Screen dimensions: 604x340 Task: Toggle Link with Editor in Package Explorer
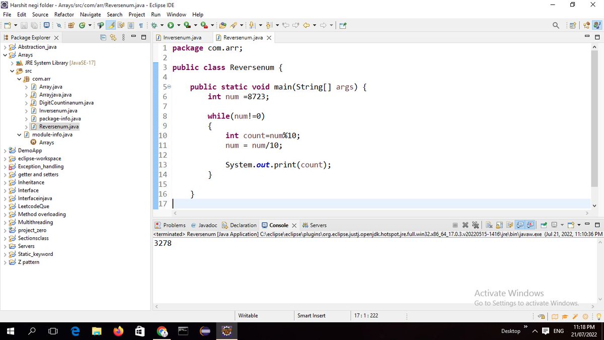tap(113, 37)
